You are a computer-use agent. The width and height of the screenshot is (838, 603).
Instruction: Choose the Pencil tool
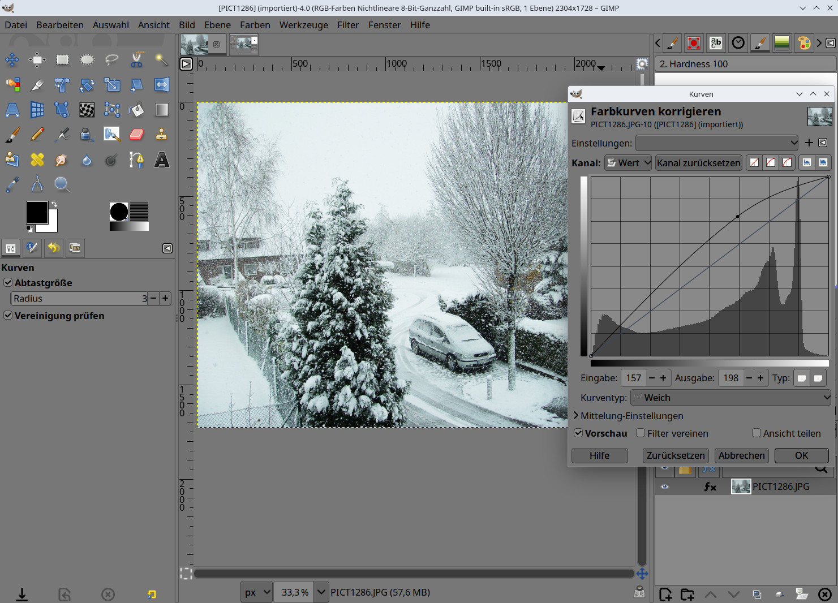(37, 135)
